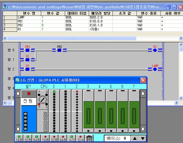Click the R1 contact on row 2
The image size is (183, 143).
pos(28,69)
